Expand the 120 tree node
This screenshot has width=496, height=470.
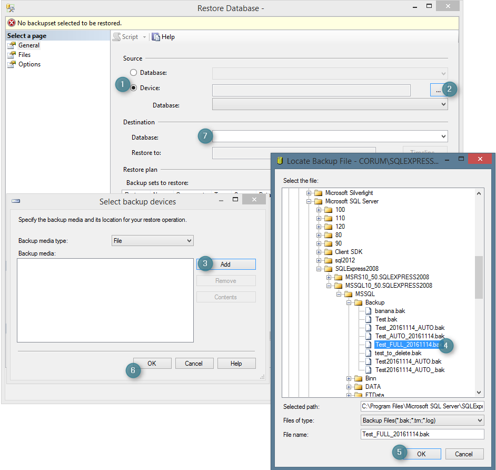320,227
